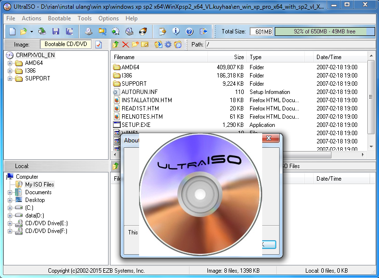Click the New Folder icon with star
The width and height of the screenshot is (379, 278).
pos(135,45)
